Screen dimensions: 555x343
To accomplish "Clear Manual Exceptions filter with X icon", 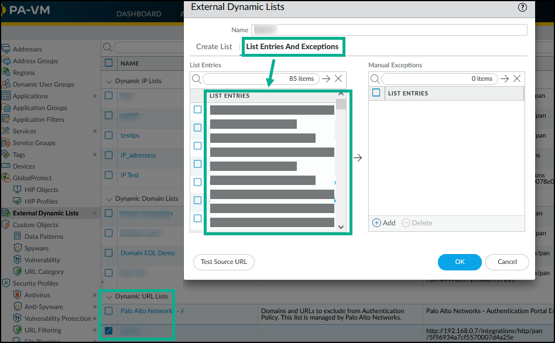I will (517, 78).
